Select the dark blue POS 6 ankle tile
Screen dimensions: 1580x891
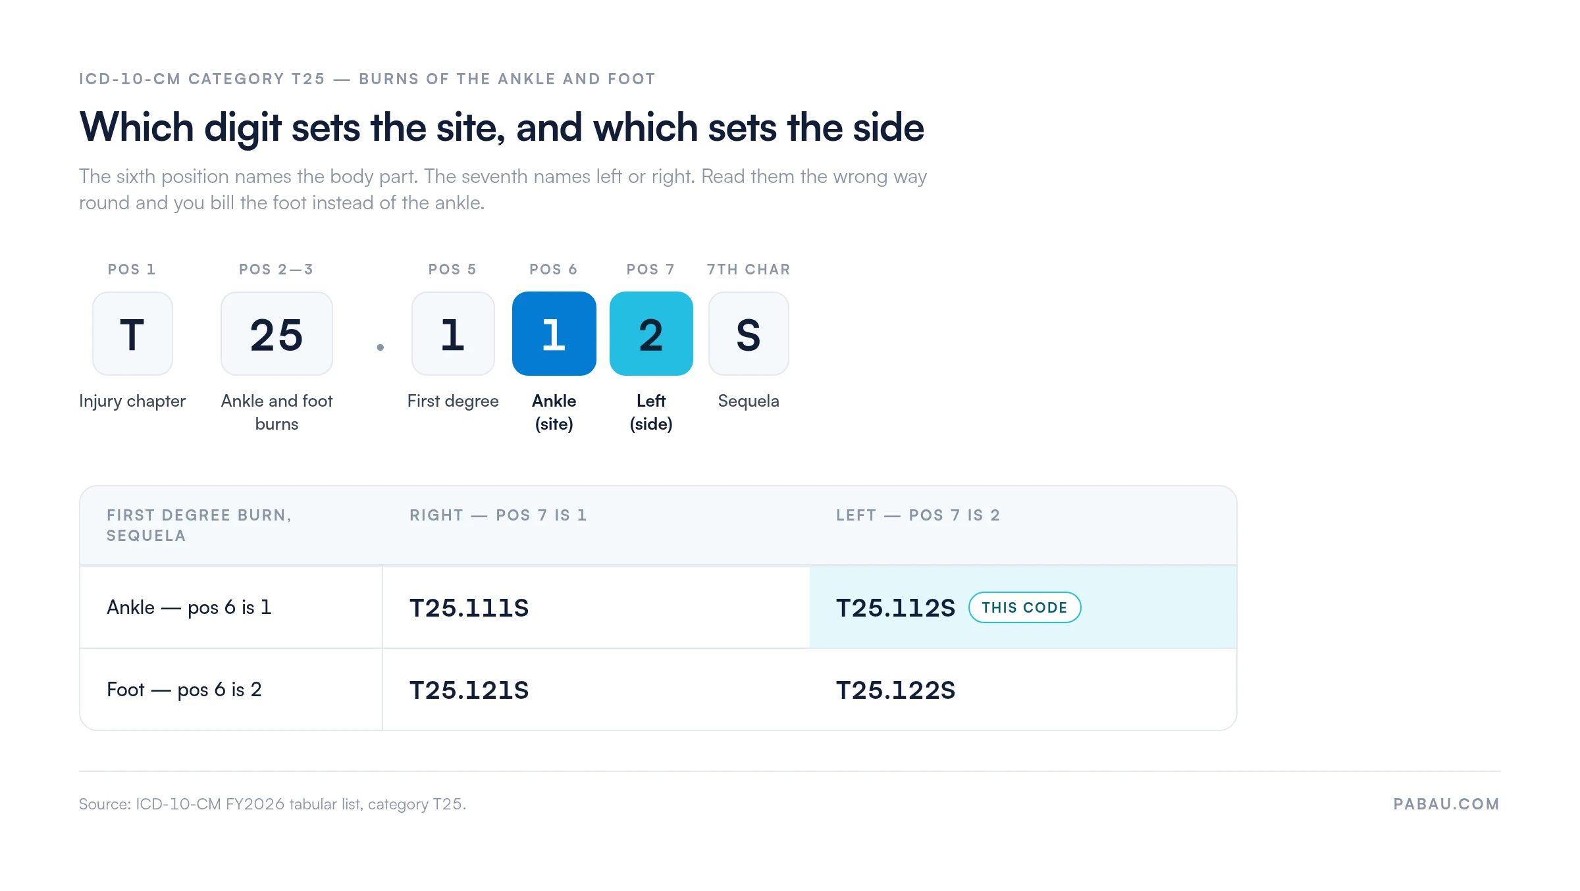[x=554, y=334]
